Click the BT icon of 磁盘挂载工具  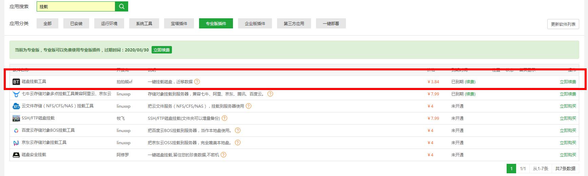pos(16,82)
